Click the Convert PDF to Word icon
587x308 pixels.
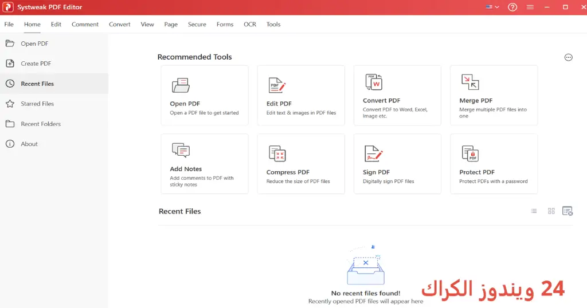(x=374, y=82)
